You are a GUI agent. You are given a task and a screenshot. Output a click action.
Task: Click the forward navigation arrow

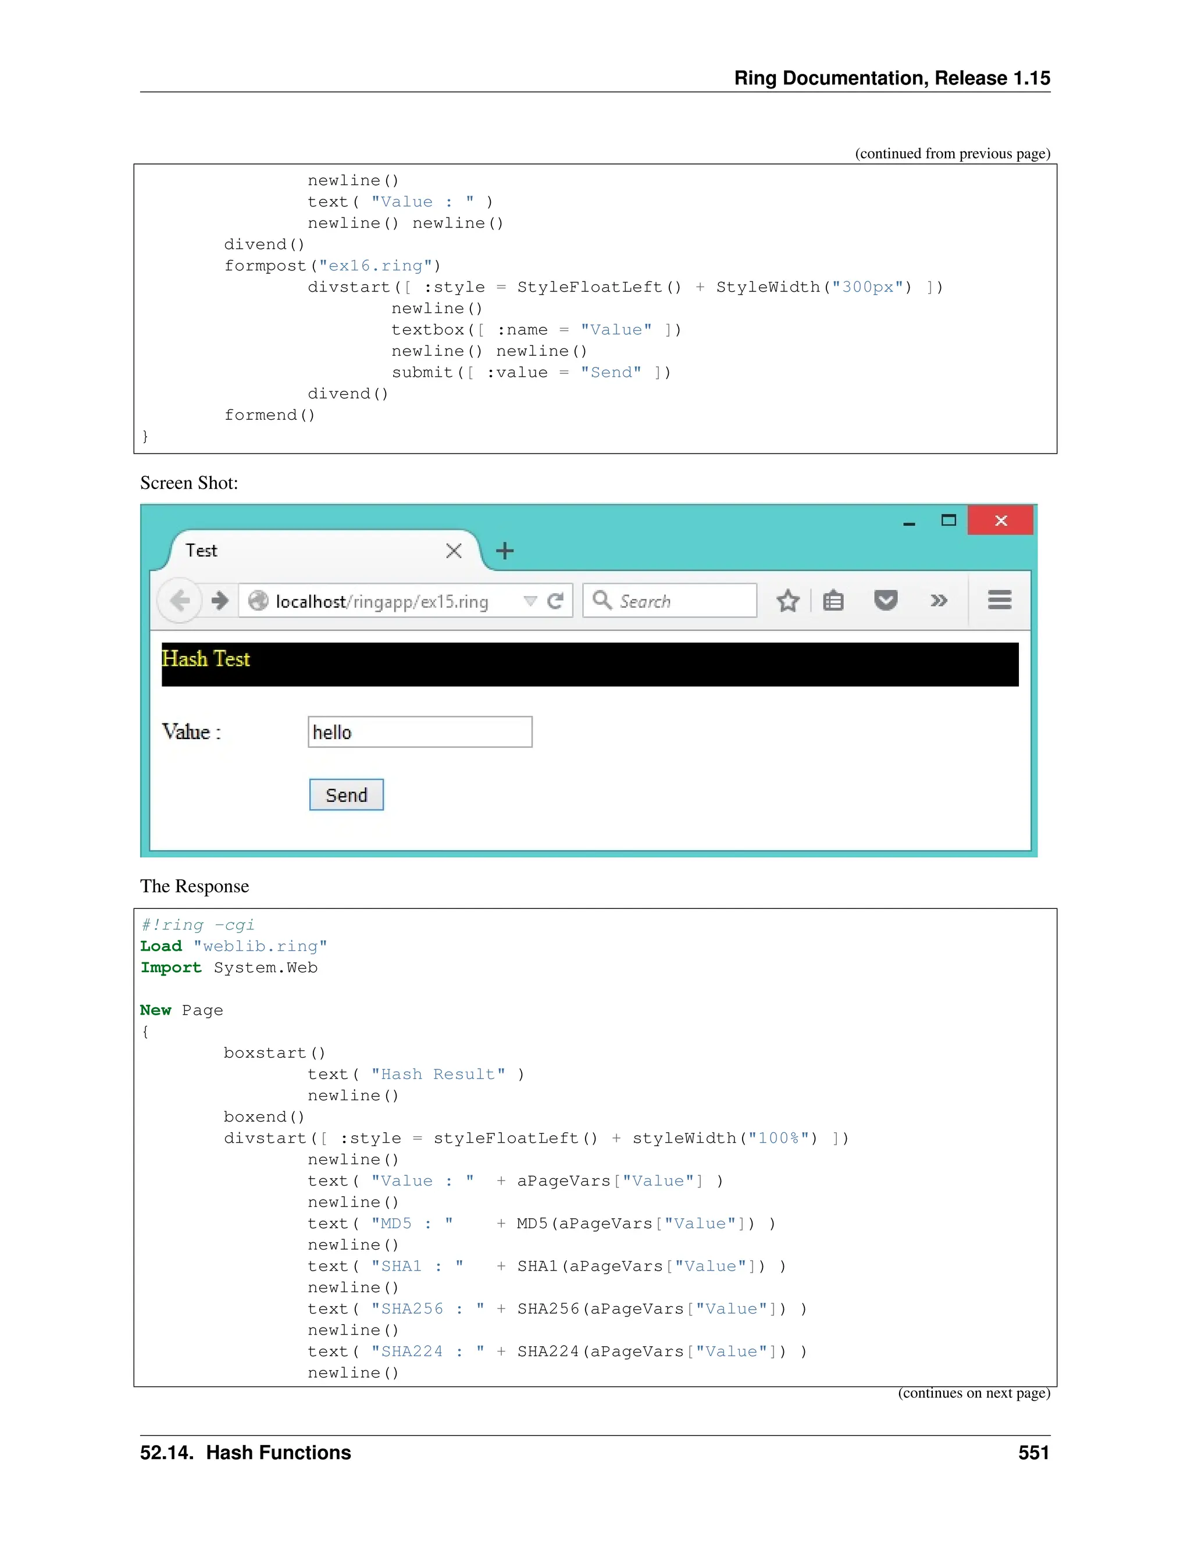tap(220, 601)
